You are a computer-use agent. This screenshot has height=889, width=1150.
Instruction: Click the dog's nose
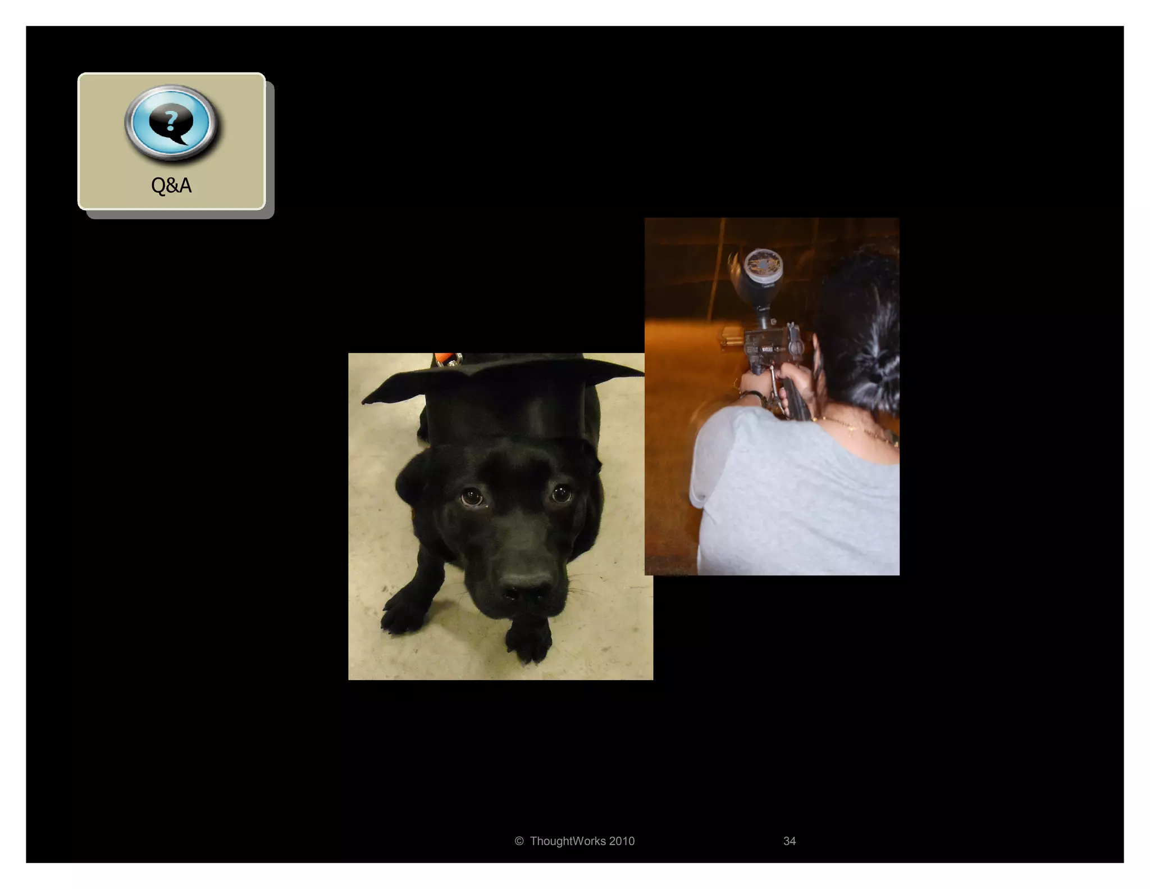coord(525,590)
